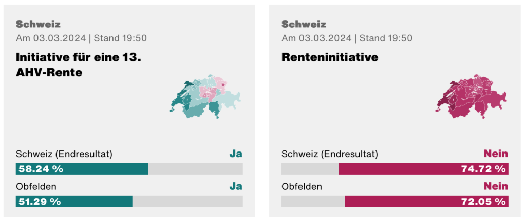The height and width of the screenshot is (217, 526).
Task: Click the teal Switzerland map thumbnail
Action: [x=204, y=97]
